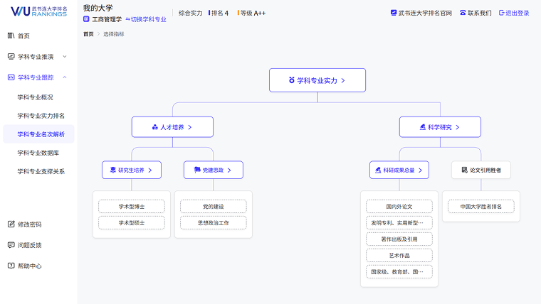Click the 武书连大学排名官网 icon
The image size is (541, 304).
coord(394,13)
